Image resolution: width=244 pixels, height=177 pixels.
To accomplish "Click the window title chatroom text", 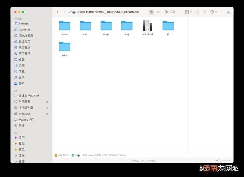I will [x=104, y=12].
